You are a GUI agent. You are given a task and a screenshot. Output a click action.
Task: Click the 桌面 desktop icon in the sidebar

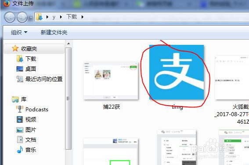click(x=20, y=69)
